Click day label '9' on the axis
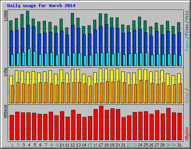This screenshot has height=149, width=191. tap(57, 145)
